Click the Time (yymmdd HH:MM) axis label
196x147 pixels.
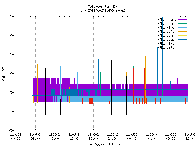(x=103, y=144)
